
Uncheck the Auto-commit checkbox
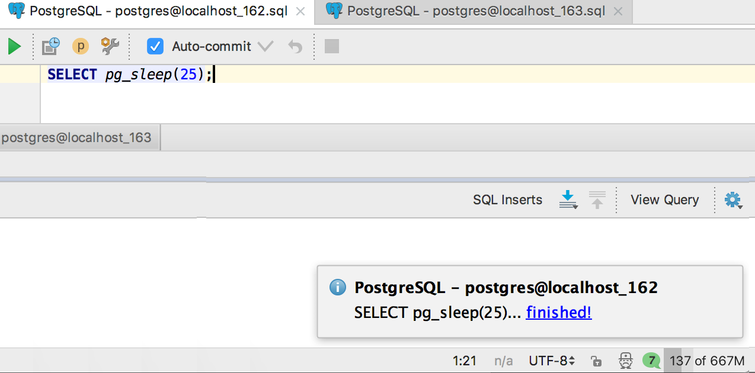(x=155, y=46)
